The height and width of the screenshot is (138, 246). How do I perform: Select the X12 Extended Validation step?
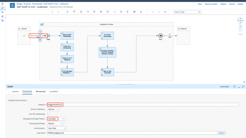pyautogui.click(x=67, y=72)
